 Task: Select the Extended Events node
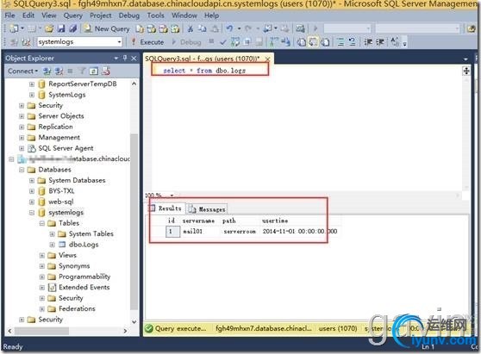(84, 287)
